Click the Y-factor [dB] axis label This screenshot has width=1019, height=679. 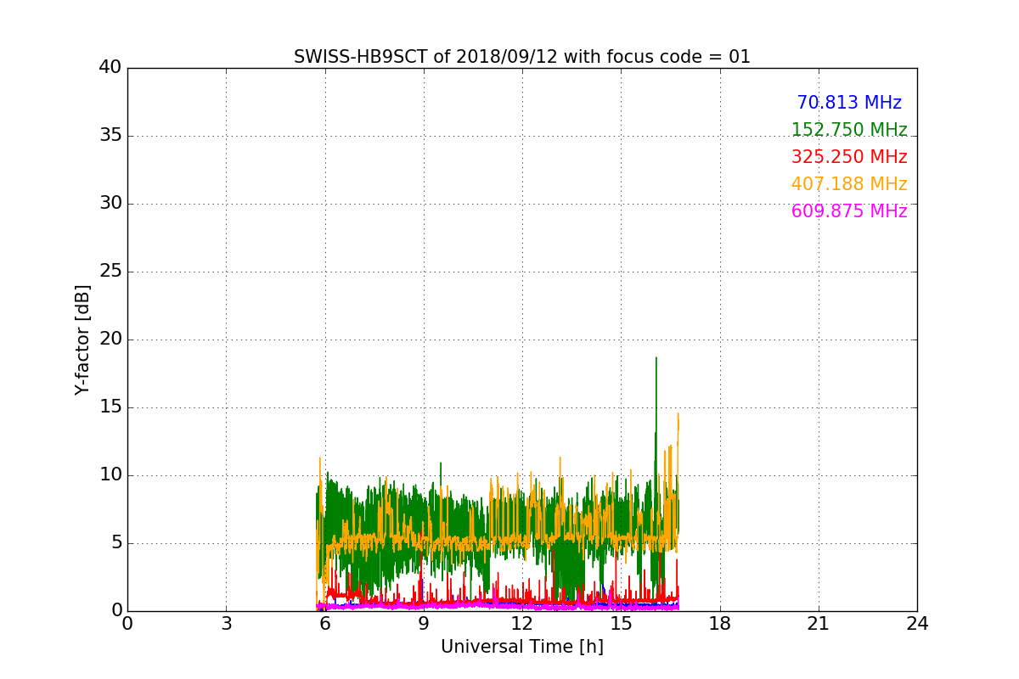click(x=82, y=339)
